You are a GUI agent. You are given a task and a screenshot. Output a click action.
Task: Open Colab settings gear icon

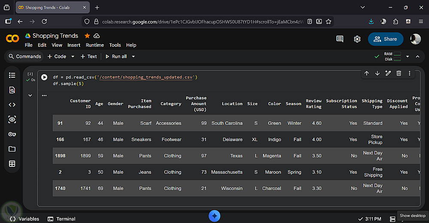(357, 39)
